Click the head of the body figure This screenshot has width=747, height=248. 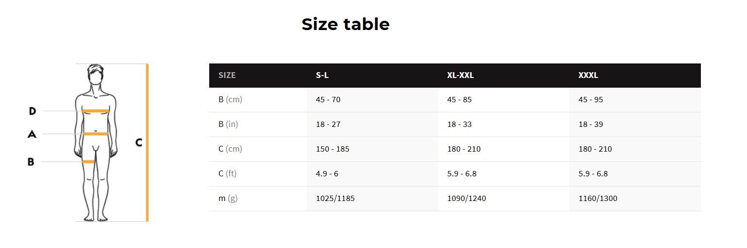pos(96,75)
